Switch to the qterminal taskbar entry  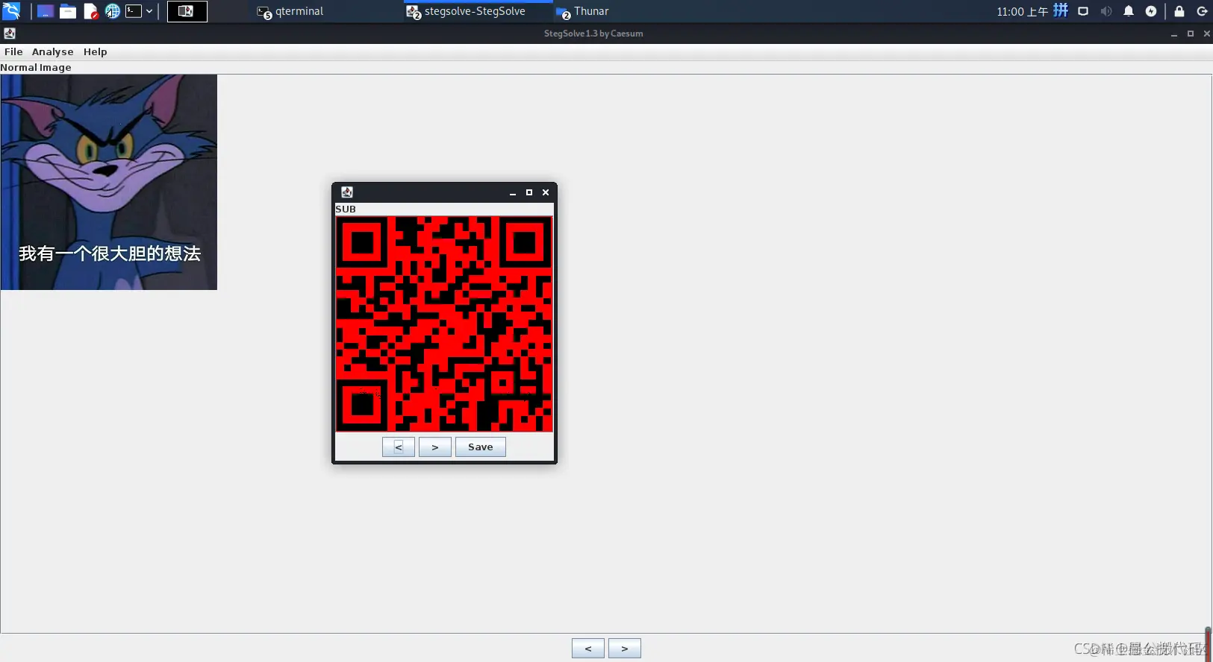click(290, 11)
